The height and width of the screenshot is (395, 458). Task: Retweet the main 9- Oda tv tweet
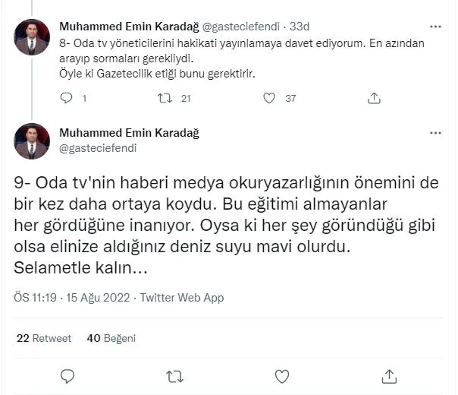174,376
